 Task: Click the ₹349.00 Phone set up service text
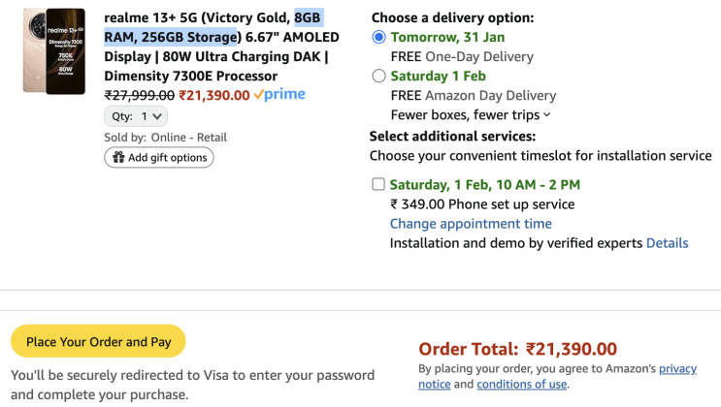(x=482, y=204)
